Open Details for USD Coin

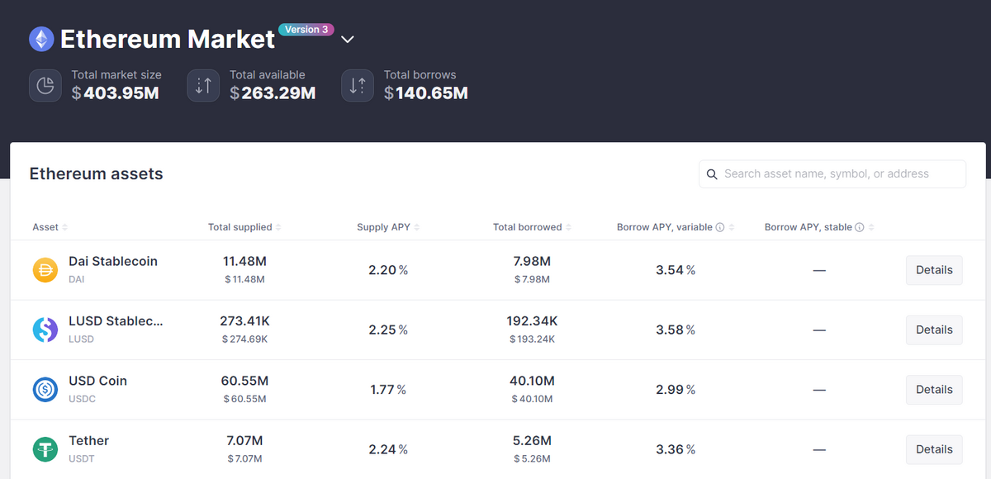point(934,390)
